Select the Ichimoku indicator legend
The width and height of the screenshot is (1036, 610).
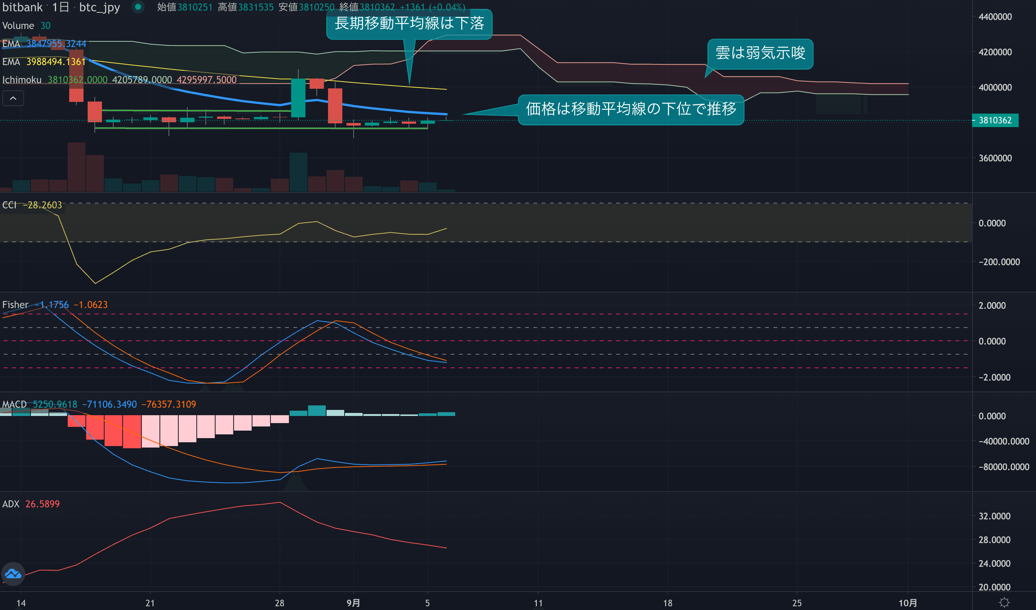point(22,80)
